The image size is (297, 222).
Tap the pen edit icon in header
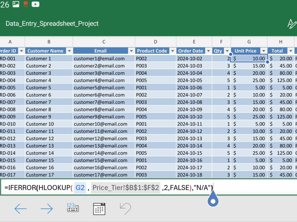(292, 24)
